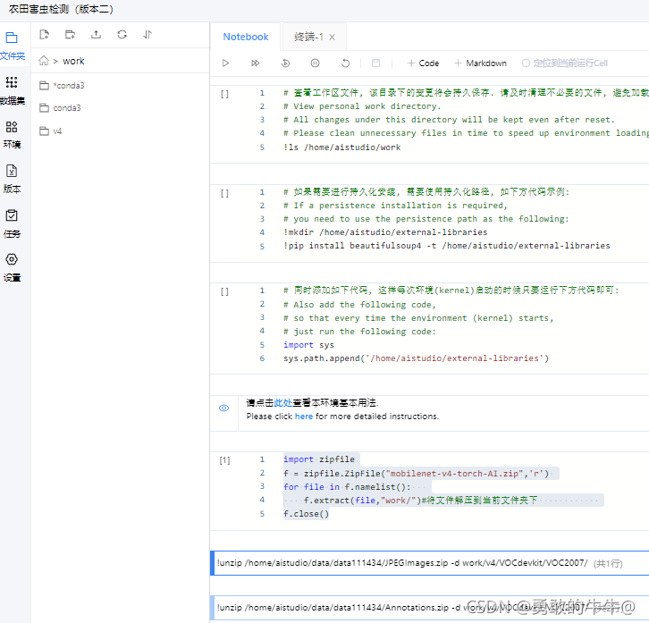Focus the unzip JPEGImages.zip cell
The width and height of the screenshot is (649, 623).
pyautogui.click(x=431, y=563)
